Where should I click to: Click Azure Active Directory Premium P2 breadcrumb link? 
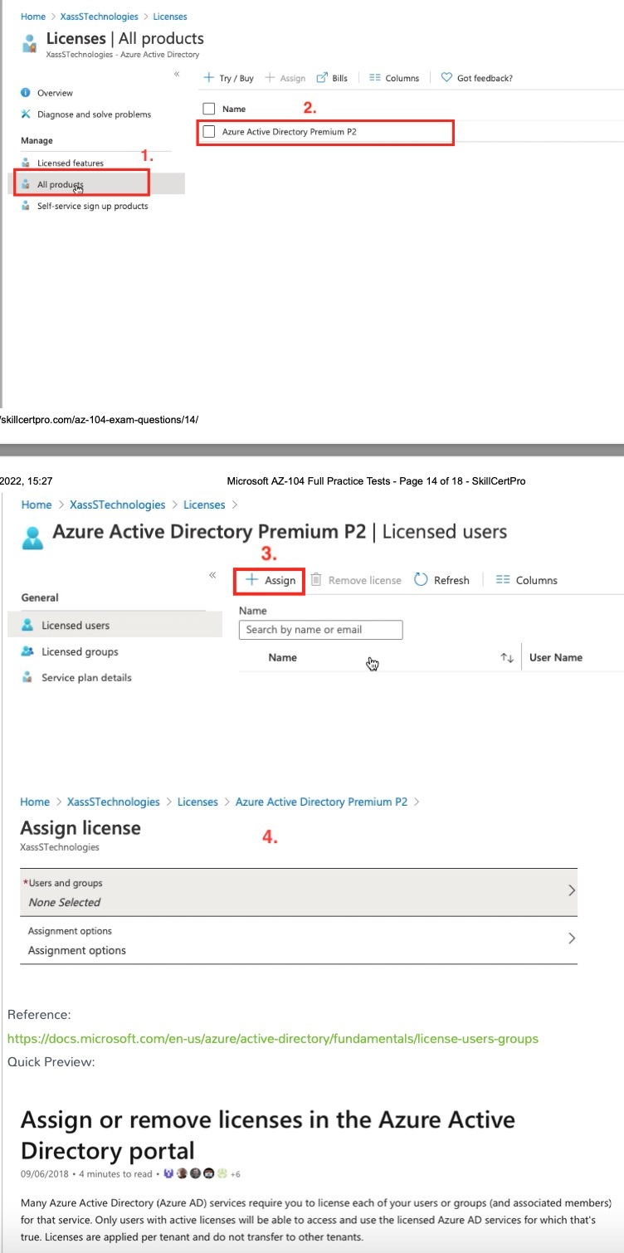(322, 802)
